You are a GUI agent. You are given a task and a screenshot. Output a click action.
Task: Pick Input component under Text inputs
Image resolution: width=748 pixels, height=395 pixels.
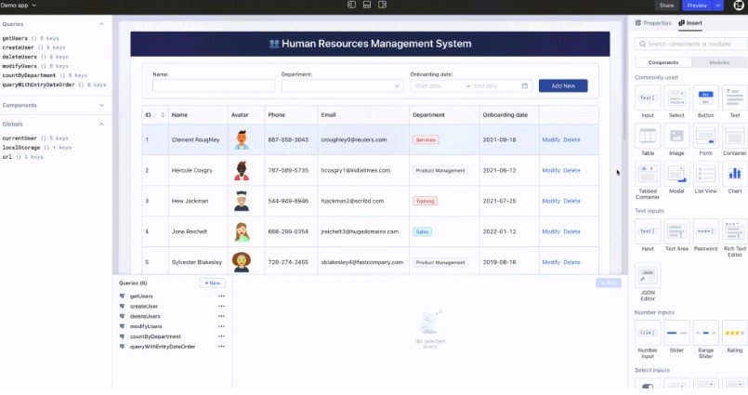(648, 231)
